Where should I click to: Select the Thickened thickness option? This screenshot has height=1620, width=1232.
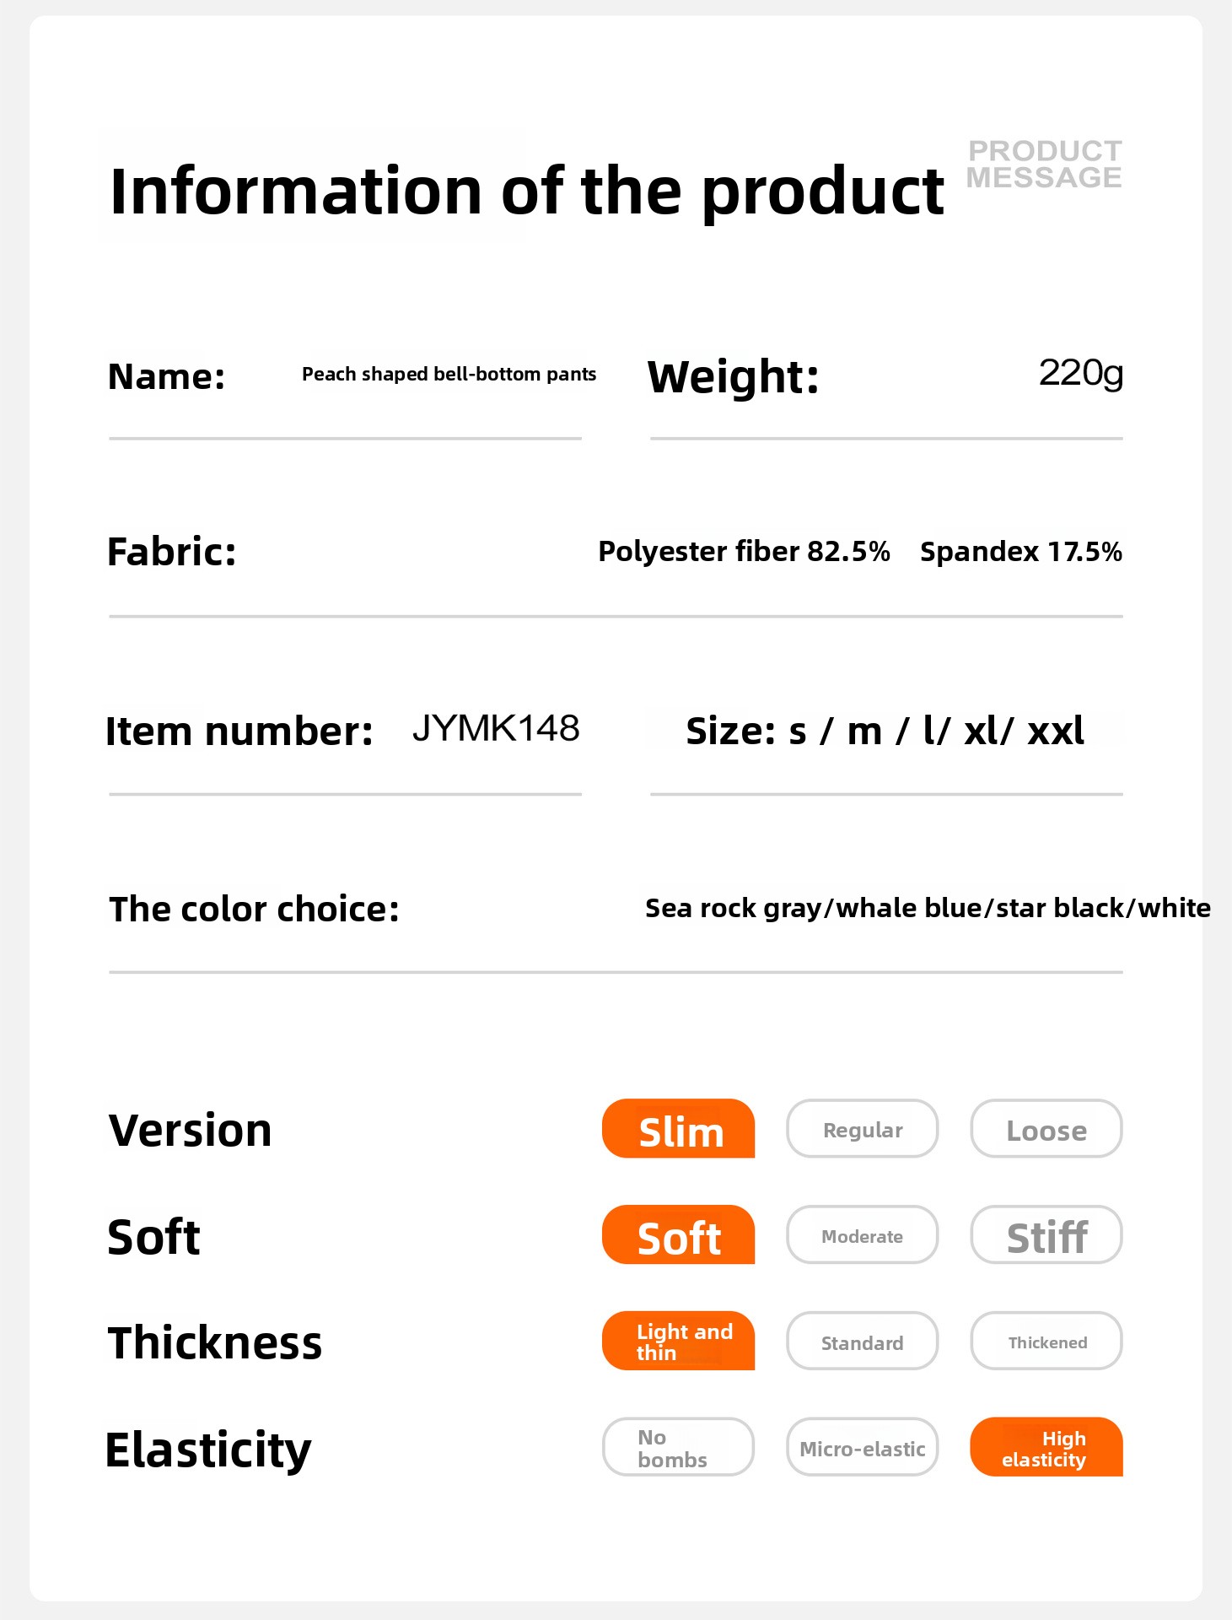(1046, 1341)
